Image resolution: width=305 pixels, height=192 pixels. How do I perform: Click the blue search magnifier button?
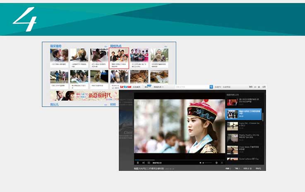tap(211, 87)
